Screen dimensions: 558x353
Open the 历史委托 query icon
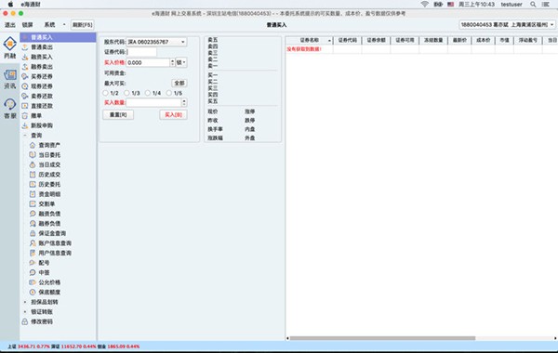click(x=33, y=184)
